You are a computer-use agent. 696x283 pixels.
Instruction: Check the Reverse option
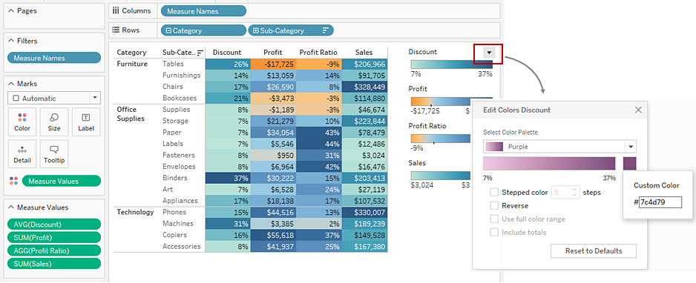pyautogui.click(x=494, y=205)
